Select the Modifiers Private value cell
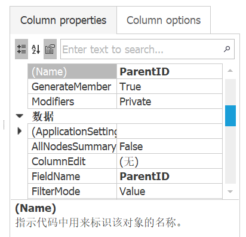The width and height of the screenshot is (246, 237). click(x=170, y=102)
